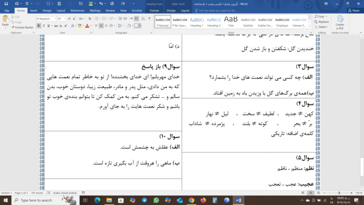
Task: Clear all formatting icon
Action: [89, 19]
